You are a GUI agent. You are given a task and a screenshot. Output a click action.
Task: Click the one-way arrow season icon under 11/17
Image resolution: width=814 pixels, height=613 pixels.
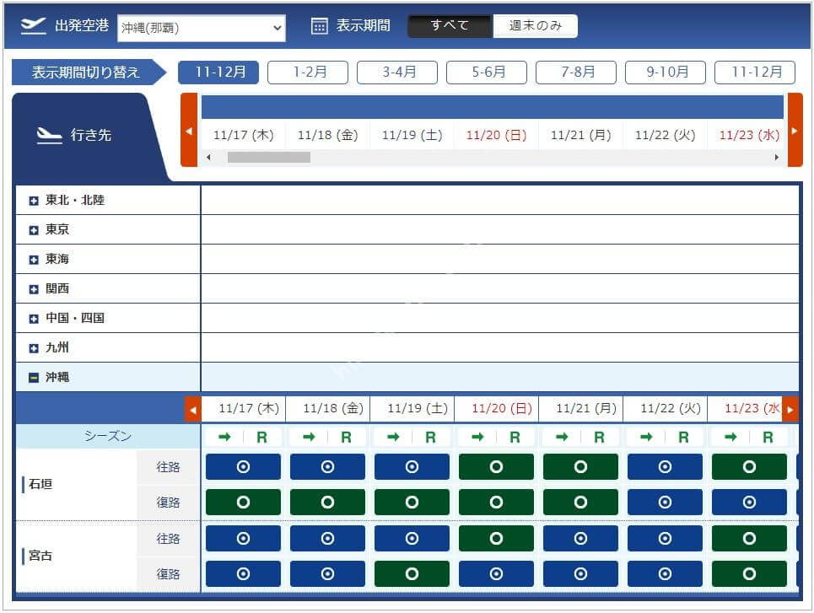point(224,437)
